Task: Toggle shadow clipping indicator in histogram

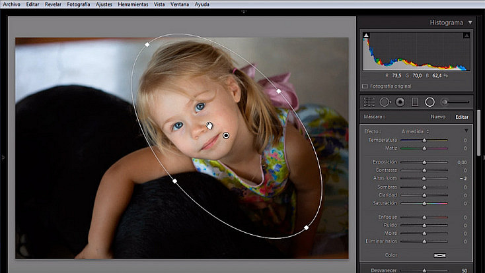Action: [366, 35]
